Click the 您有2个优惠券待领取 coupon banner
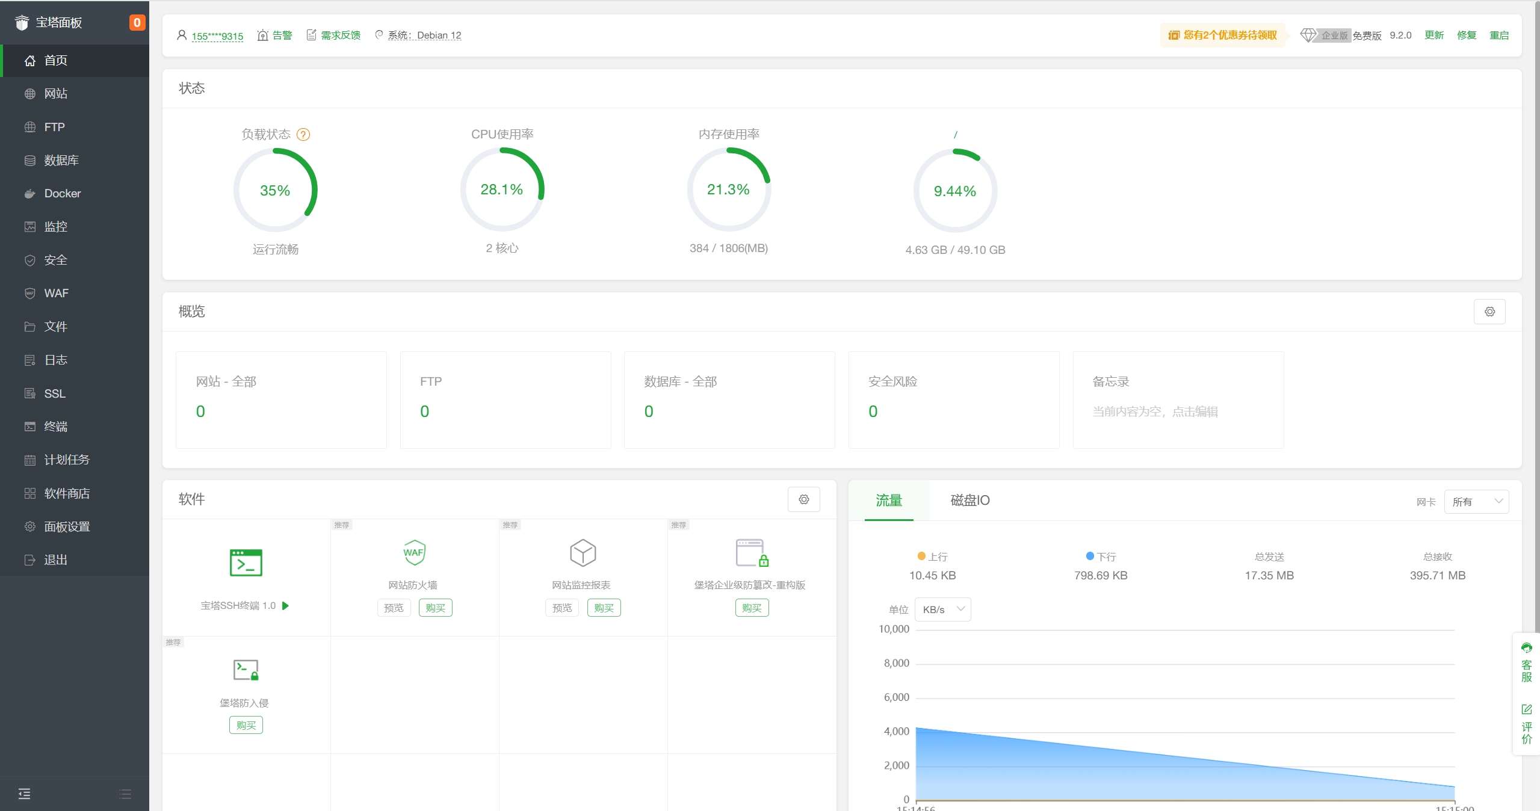This screenshot has width=1540, height=811. coord(1222,35)
